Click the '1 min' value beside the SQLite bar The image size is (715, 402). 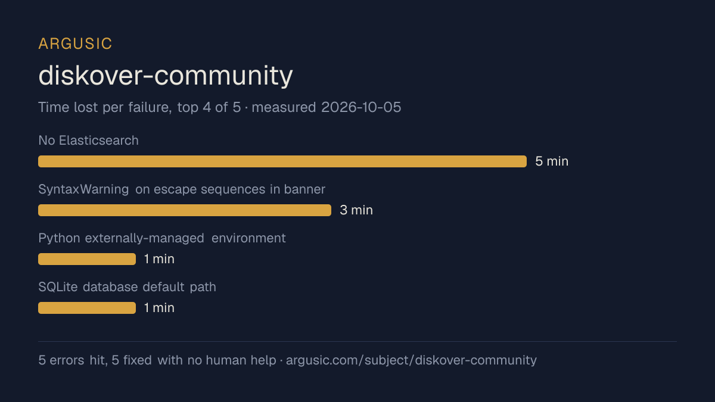click(159, 308)
